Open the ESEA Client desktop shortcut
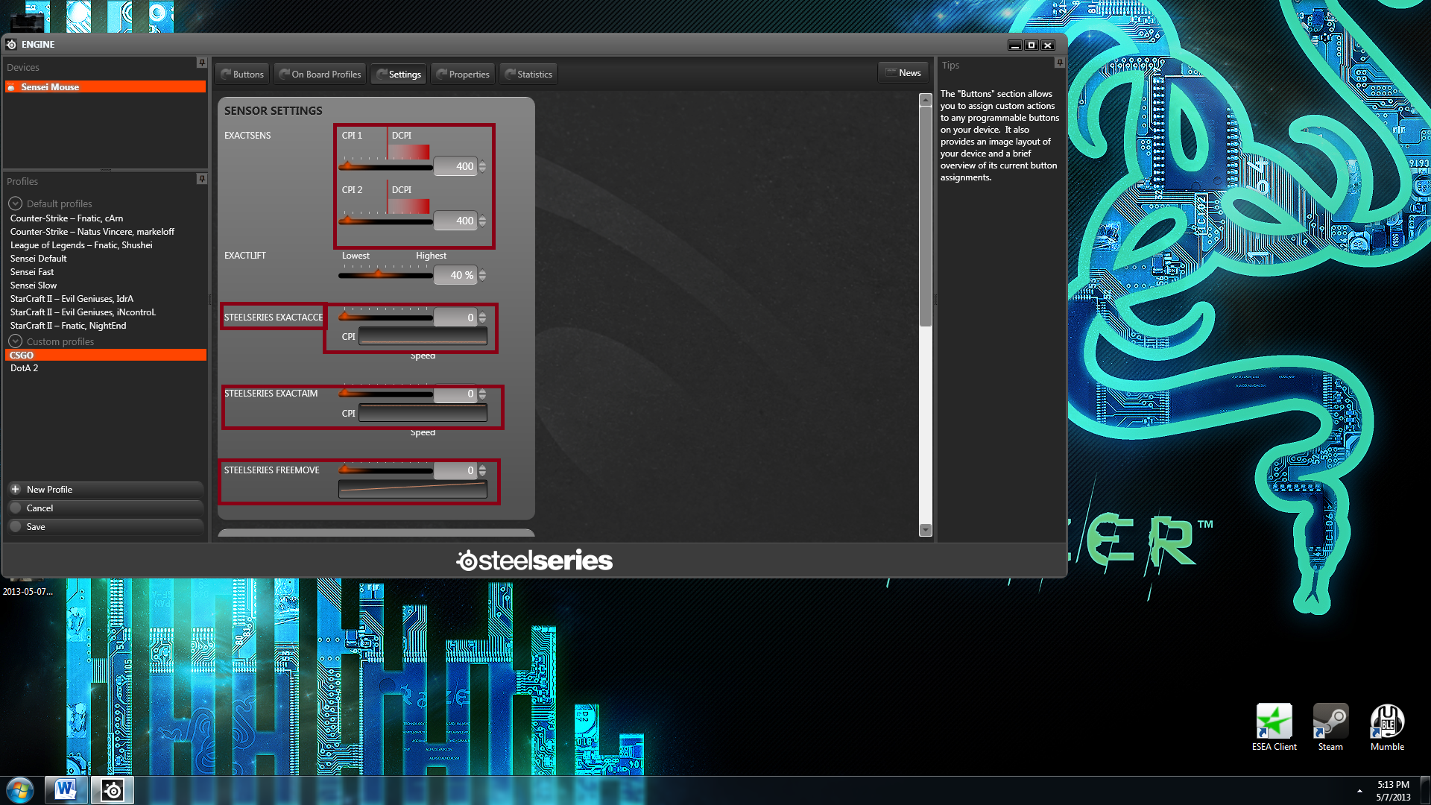The width and height of the screenshot is (1431, 805). point(1274,727)
